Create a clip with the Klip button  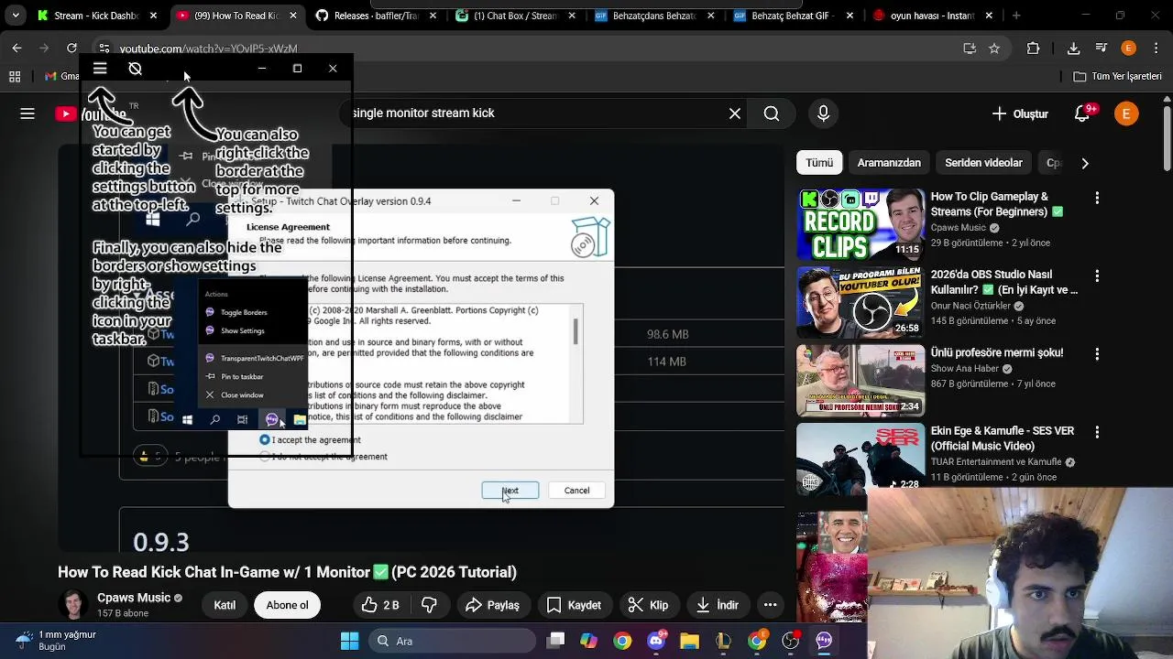point(648,605)
